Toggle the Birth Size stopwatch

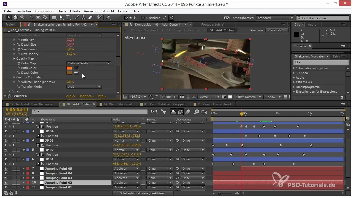tap(19, 40)
